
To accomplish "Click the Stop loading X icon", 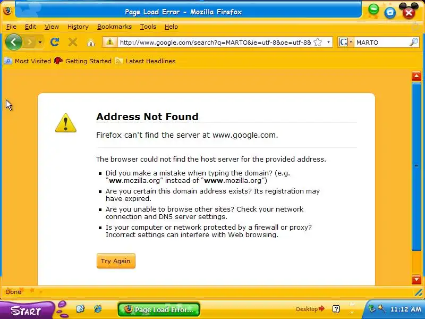I will (73, 42).
